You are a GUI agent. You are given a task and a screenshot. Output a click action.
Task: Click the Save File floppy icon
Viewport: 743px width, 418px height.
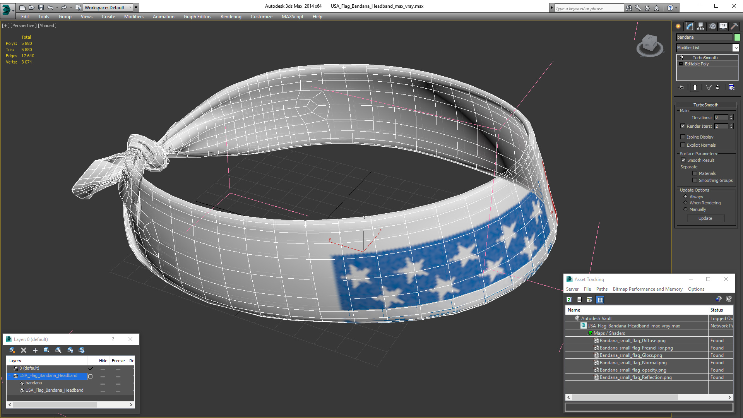coord(41,7)
